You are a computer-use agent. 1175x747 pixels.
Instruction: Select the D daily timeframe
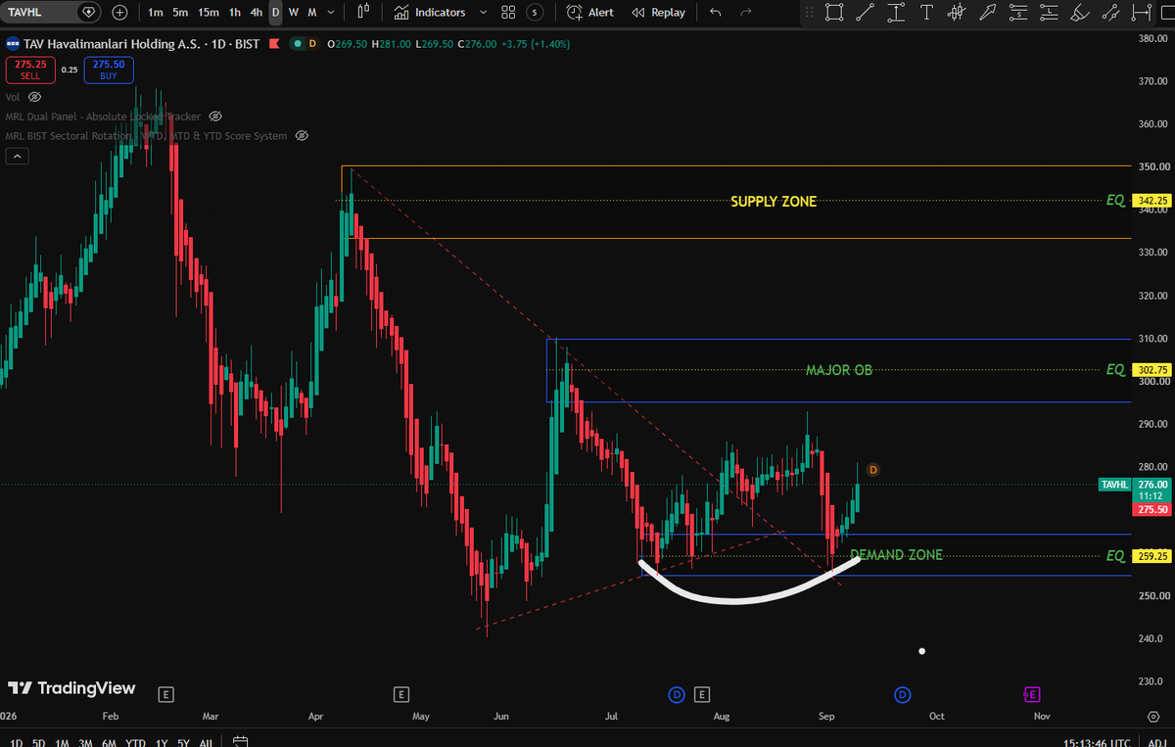pyautogui.click(x=275, y=13)
